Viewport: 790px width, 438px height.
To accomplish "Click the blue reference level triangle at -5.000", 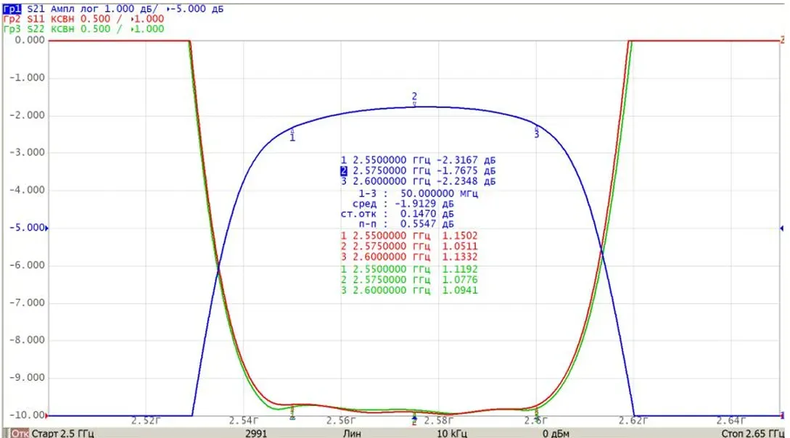I will click(x=47, y=228).
